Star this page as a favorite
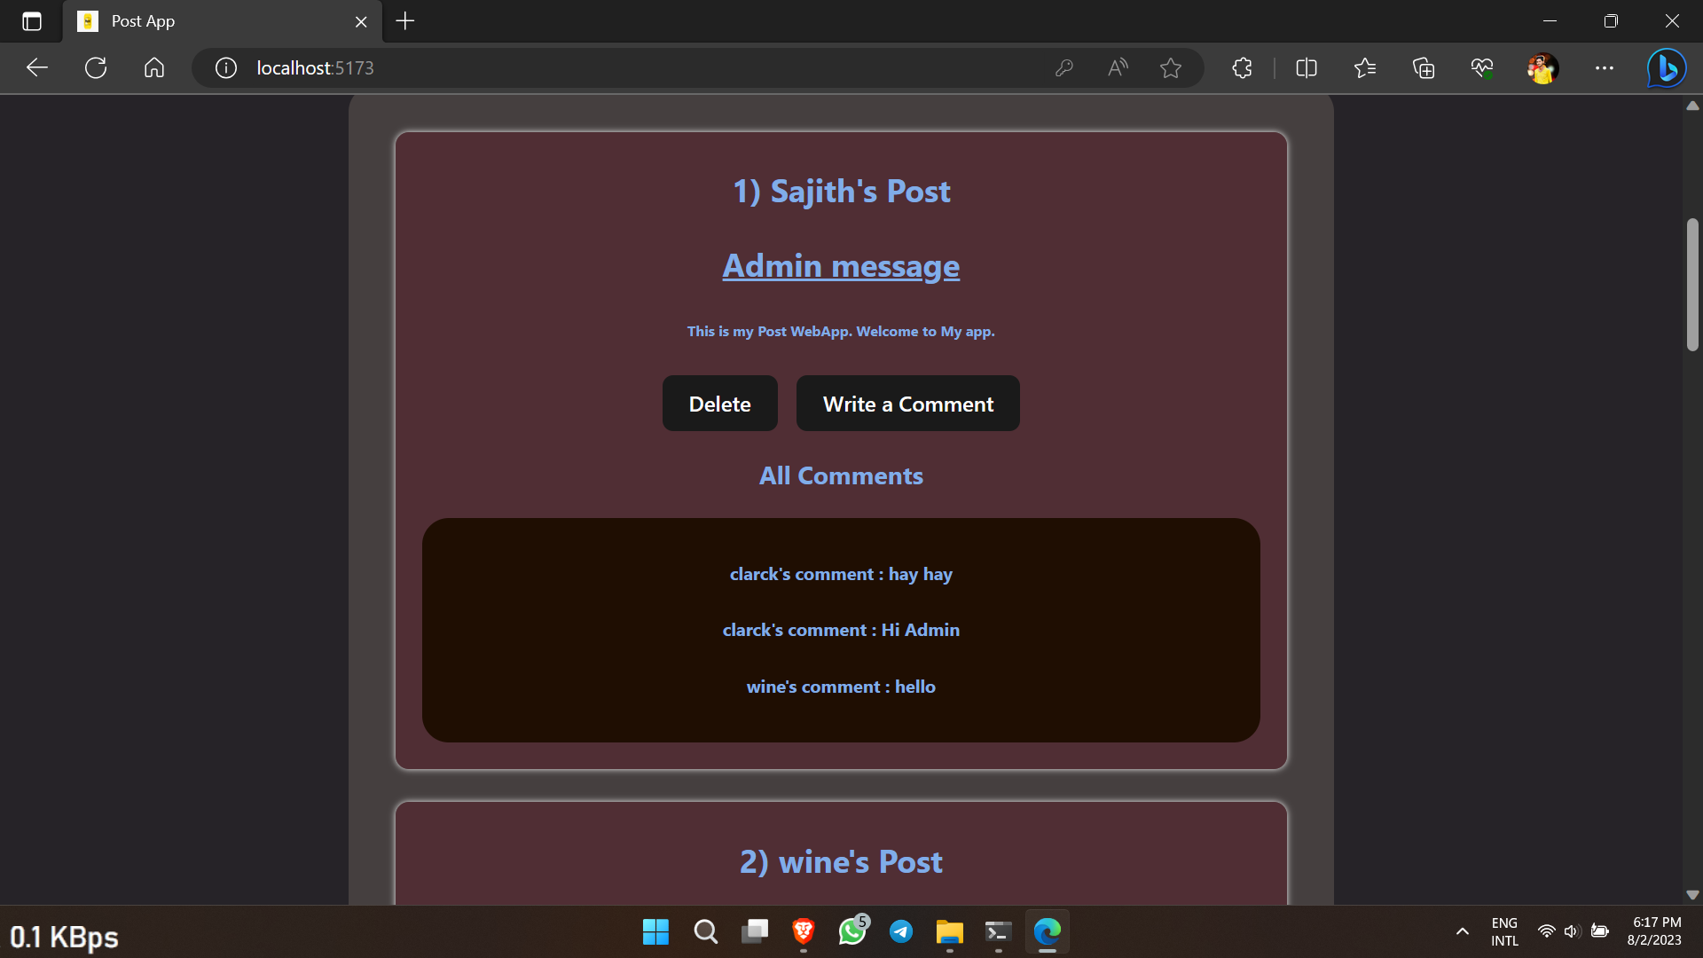 [1171, 67]
